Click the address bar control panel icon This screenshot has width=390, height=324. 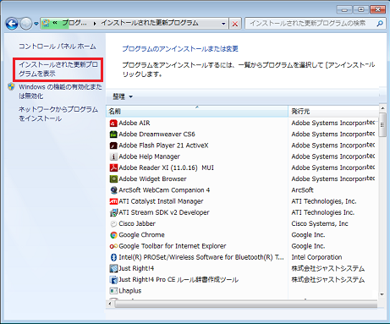click(46, 23)
